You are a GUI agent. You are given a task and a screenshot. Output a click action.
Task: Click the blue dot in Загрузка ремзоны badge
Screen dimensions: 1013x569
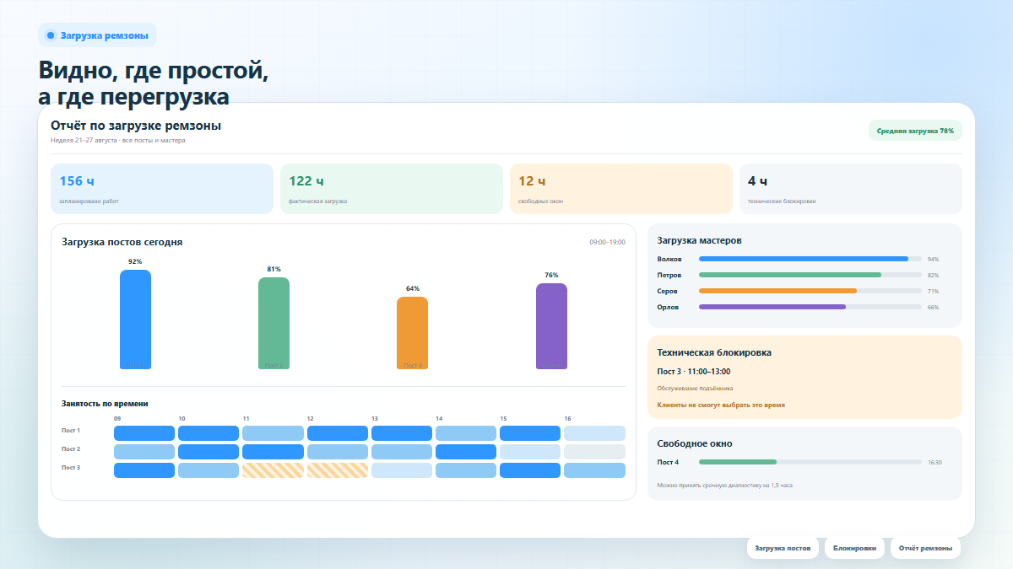pyautogui.click(x=51, y=35)
